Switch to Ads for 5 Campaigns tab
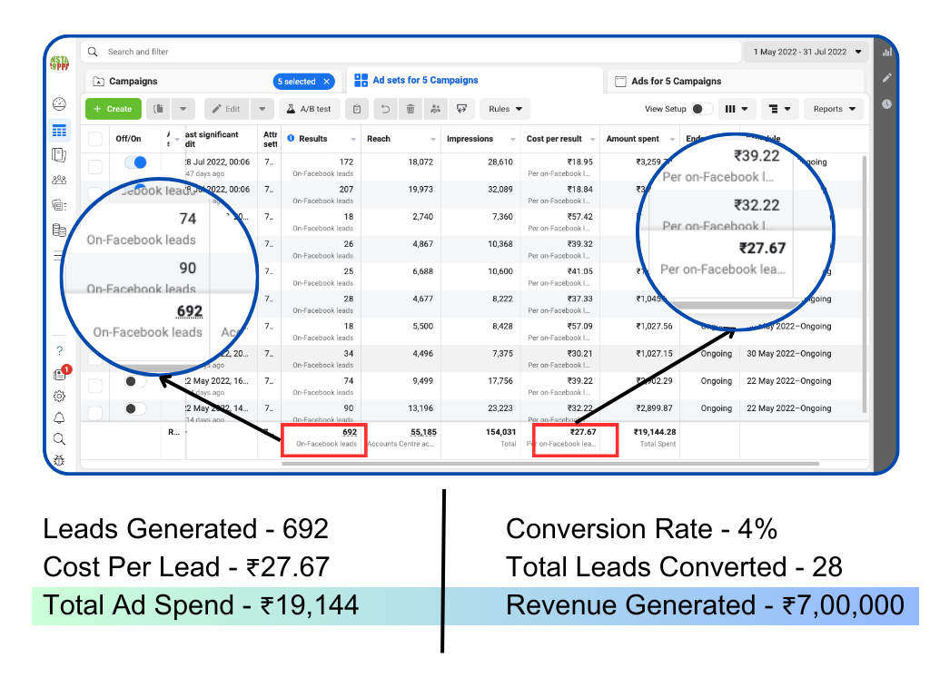This screenshot has height=697, width=930. tap(676, 82)
